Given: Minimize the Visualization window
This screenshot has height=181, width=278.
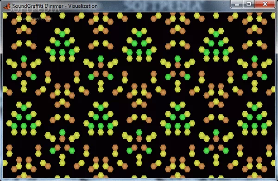Looking at the screenshot, I should point(237,4).
